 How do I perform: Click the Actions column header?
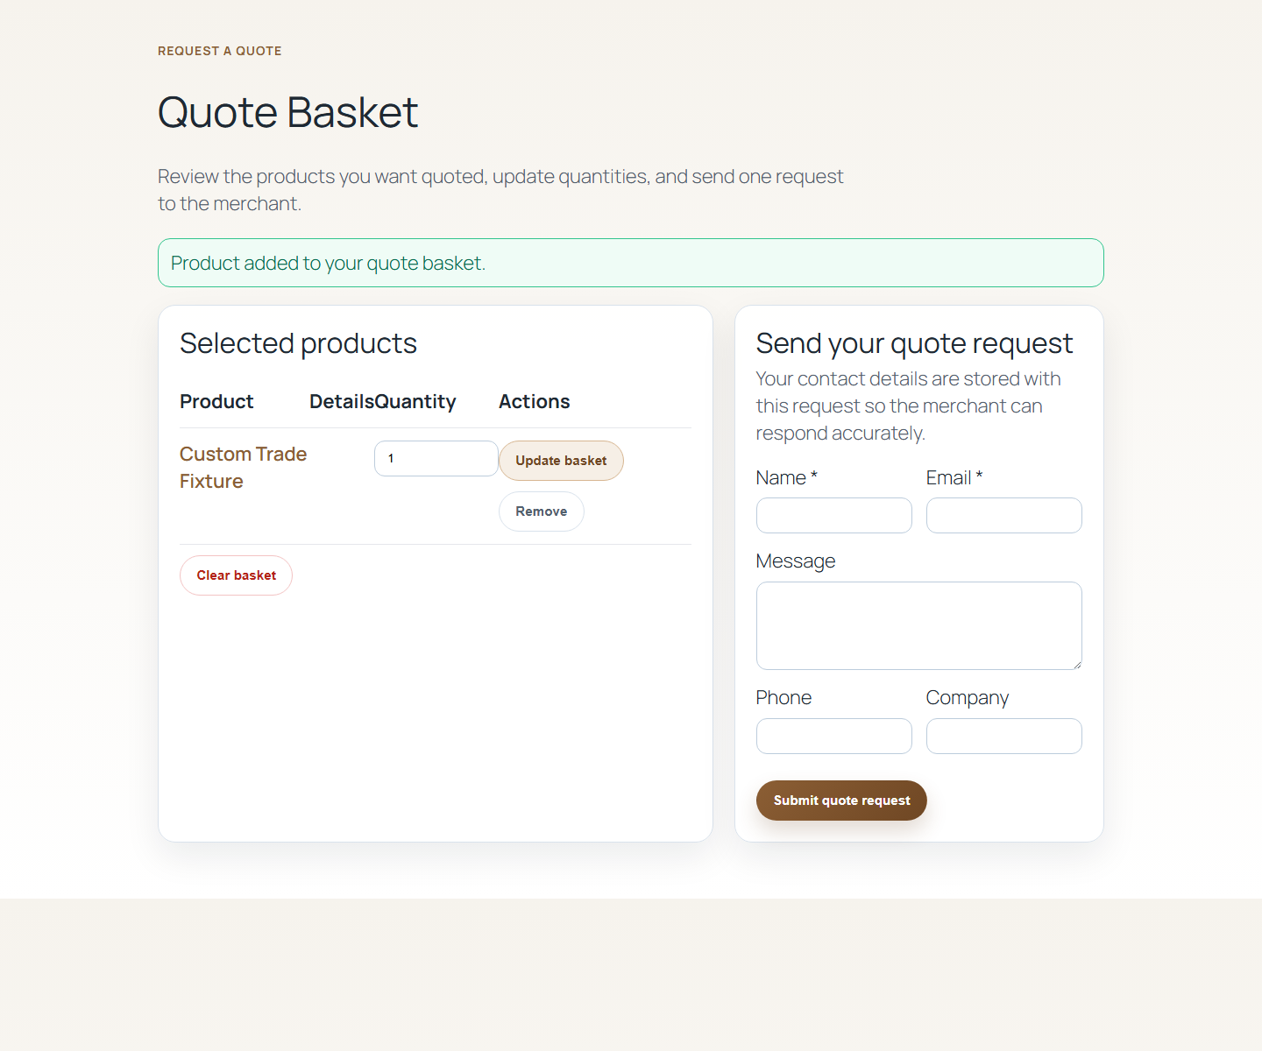click(534, 401)
